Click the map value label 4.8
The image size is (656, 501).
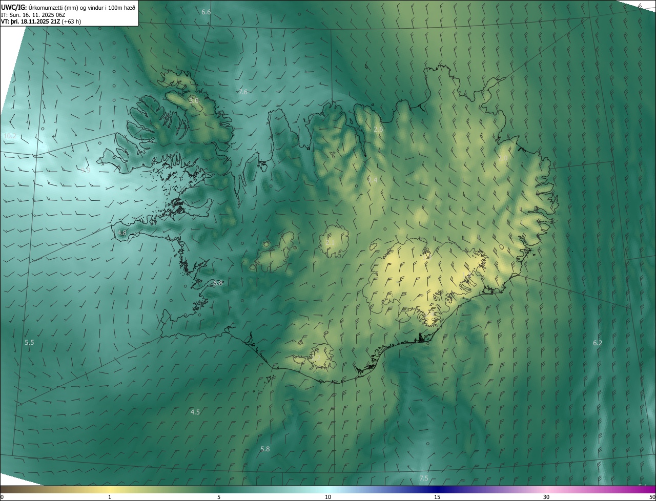point(122,233)
